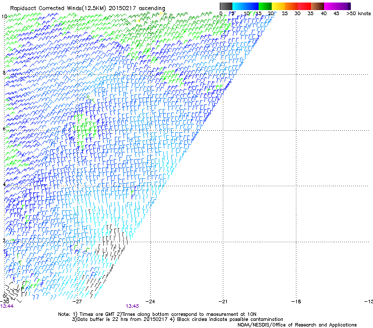Click the longitude '-30' axis label
373x328 pixels.
pos(5,302)
